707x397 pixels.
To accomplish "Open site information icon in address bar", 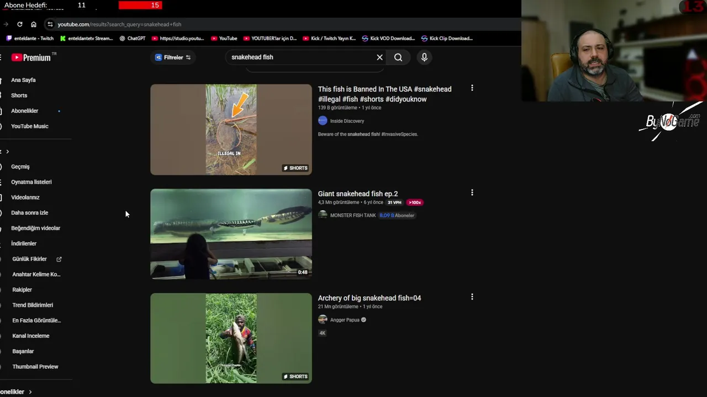I will click(x=50, y=24).
